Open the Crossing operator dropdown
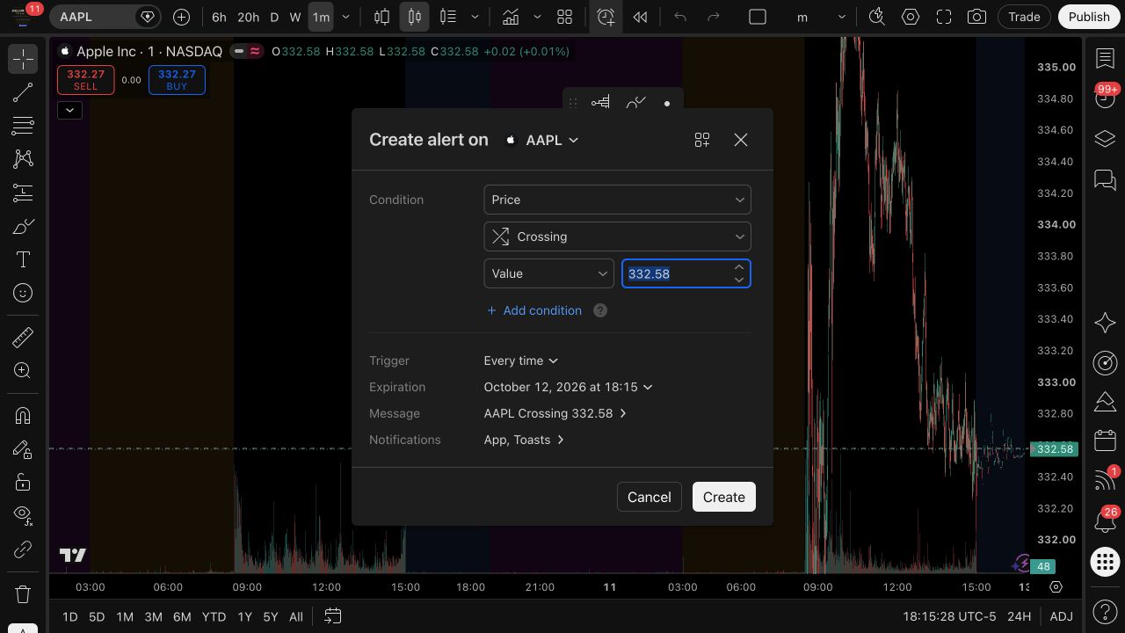The image size is (1125, 633). pyautogui.click(x=617, y=236)
